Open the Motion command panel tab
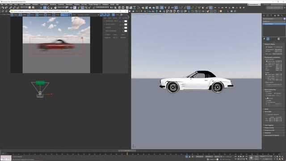286x161 pixels. pos(275,16)
